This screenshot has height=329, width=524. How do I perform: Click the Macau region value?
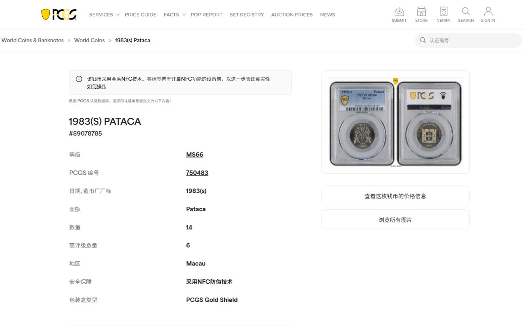point(196,264)
